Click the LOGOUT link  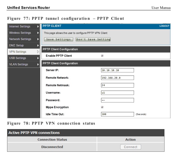pyautogui.click(x=164, y=26)
